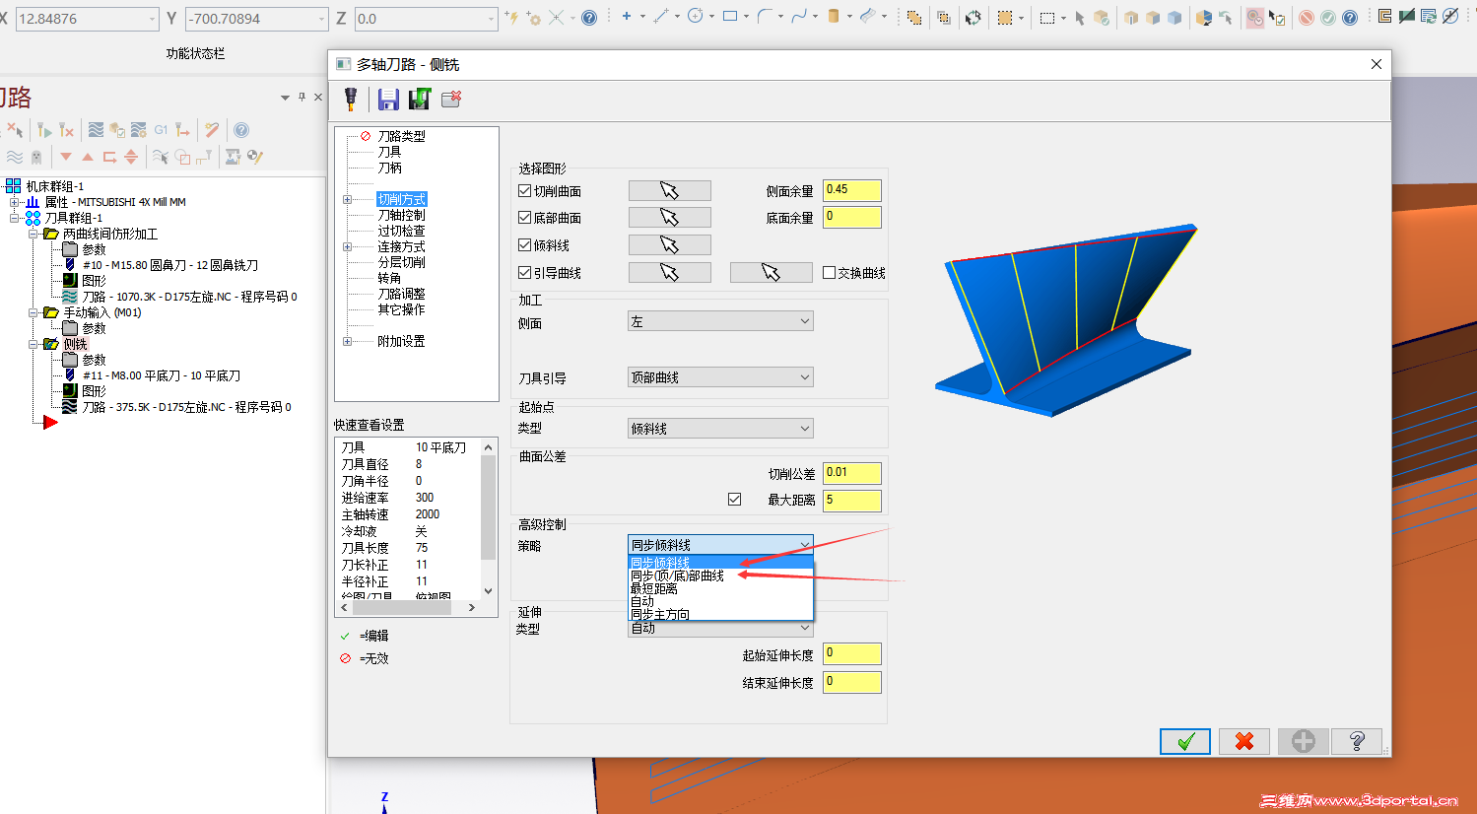Click the 切削公差 field with 0.01
The image size is (1477, 814).
[x=852, y=473]
